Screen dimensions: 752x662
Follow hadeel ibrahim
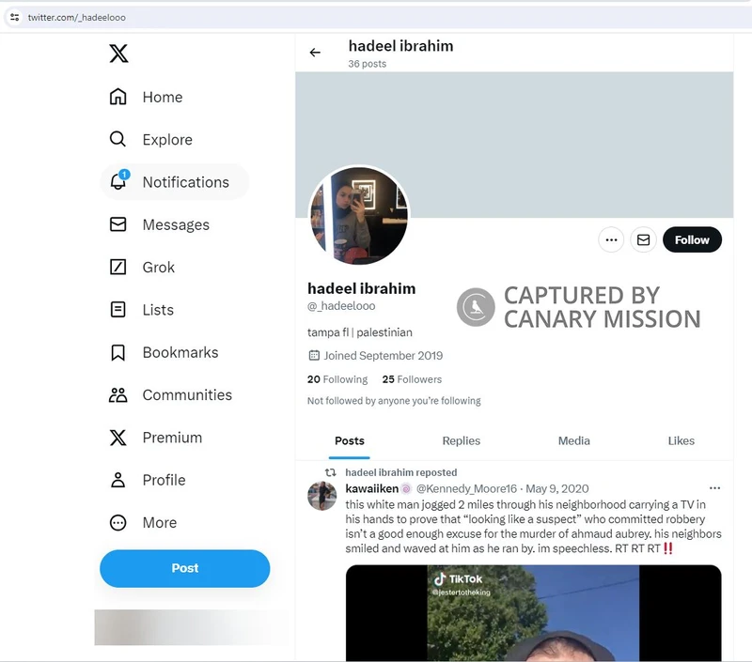coord(692,240)
